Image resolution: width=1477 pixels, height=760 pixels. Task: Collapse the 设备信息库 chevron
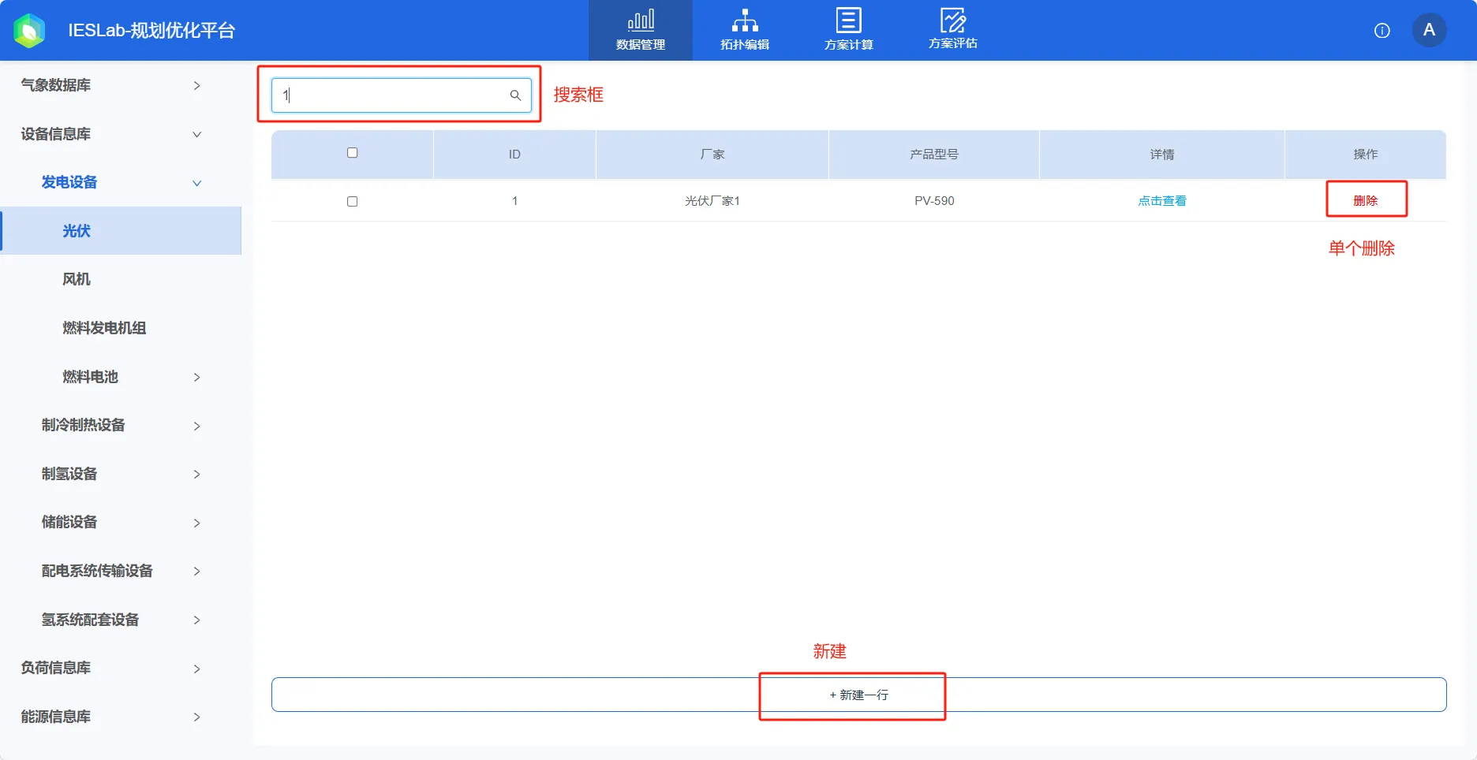[x=197, y=134]
